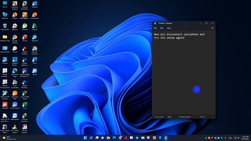Click inside the Notepad text area

click(x=184, y=73)
